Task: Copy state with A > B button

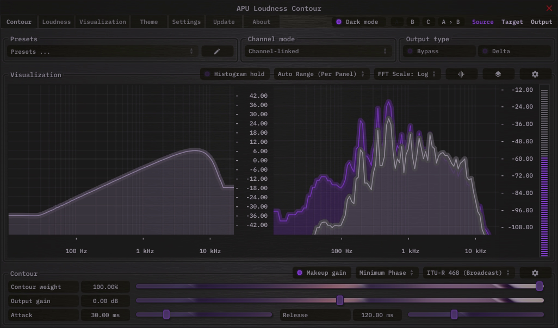Action: pyautogui.click(x=450, y=22)
